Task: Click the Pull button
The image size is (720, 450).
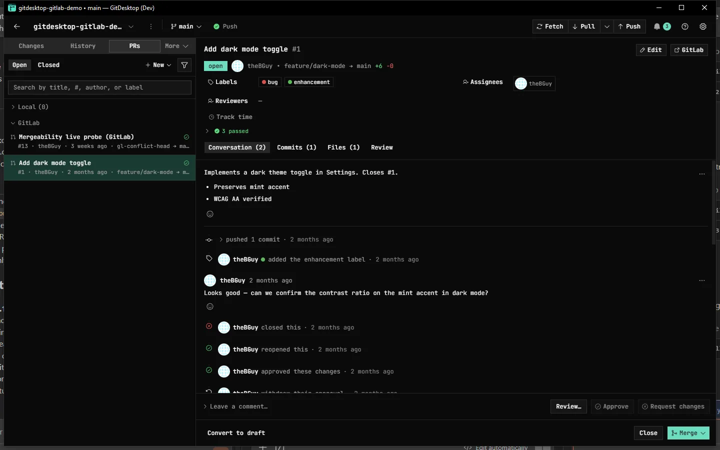Action: pyautogui.click(x=584, y=26)
